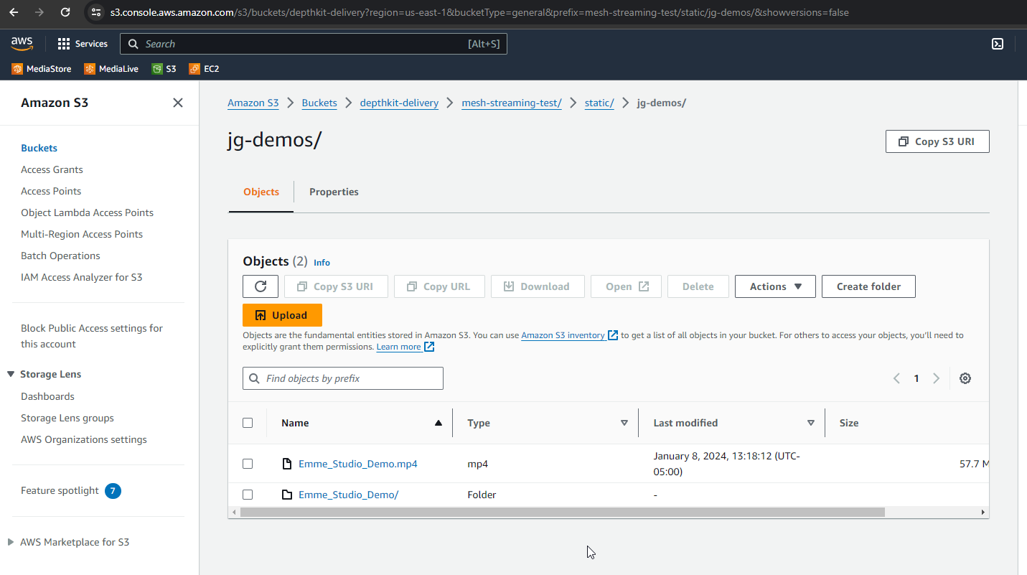Open the S3 bookmark shortcut

[x=164, y=69]
